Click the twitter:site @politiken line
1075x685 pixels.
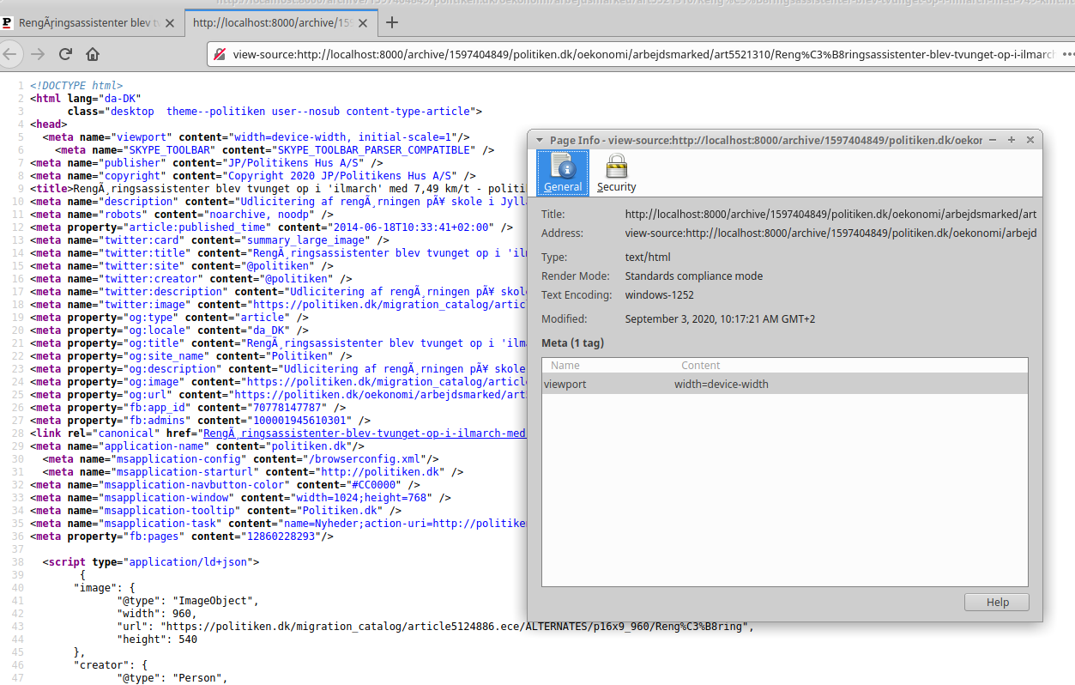tap(191, 265)
